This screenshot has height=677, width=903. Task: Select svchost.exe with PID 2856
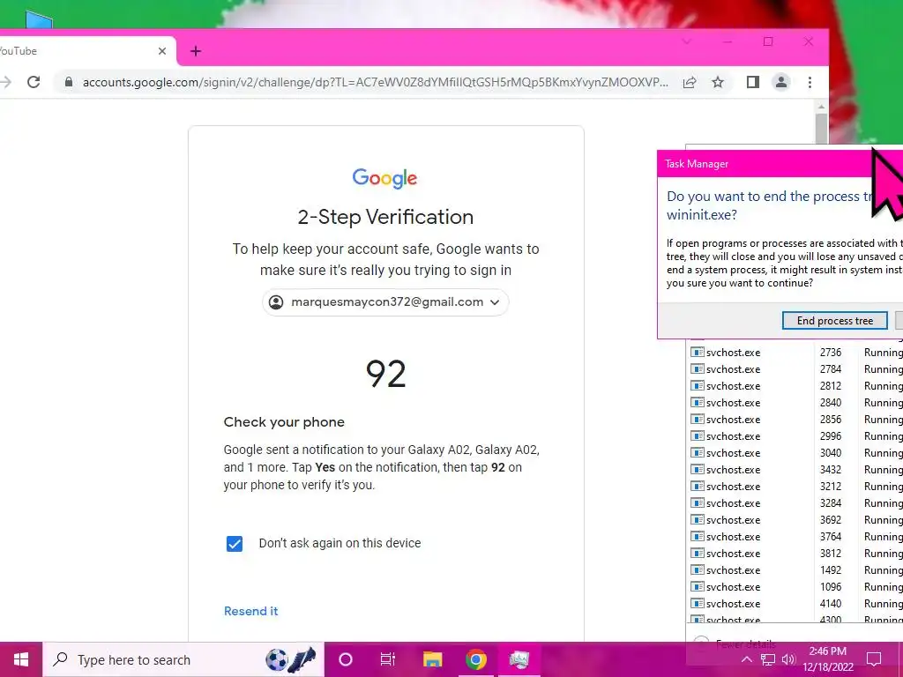[796, 419]
